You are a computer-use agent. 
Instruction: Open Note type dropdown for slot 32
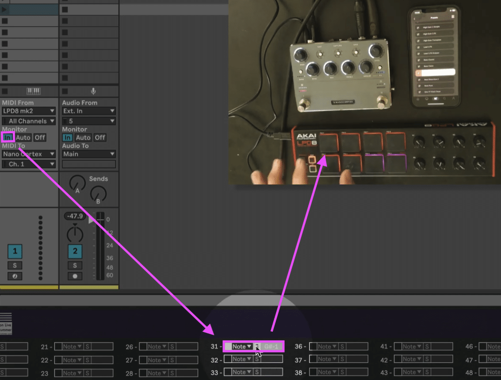click(x=242, y=359)
